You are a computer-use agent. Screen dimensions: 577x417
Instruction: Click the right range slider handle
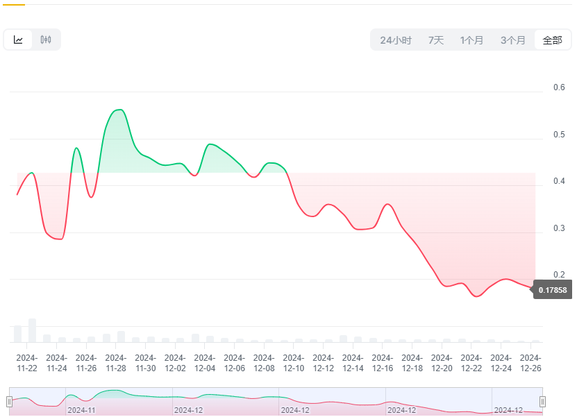point(542,401)
